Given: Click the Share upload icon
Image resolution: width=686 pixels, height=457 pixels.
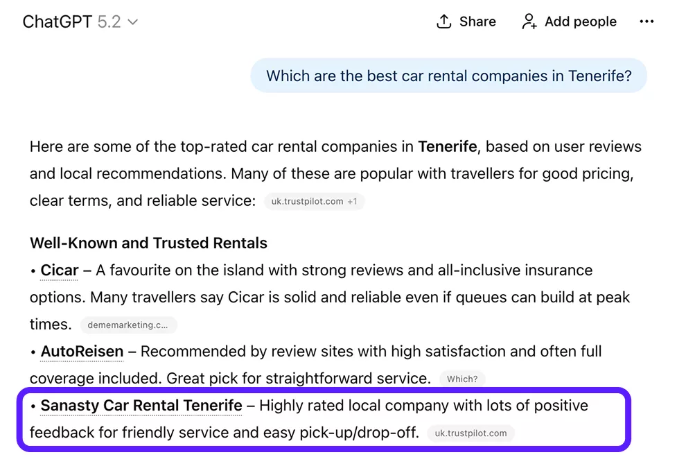Looking at the screenshot, I should click(443, 21).
